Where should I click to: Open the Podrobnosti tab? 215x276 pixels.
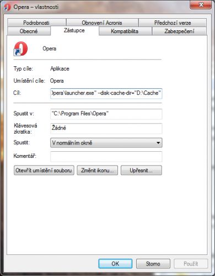click(36, 23)
